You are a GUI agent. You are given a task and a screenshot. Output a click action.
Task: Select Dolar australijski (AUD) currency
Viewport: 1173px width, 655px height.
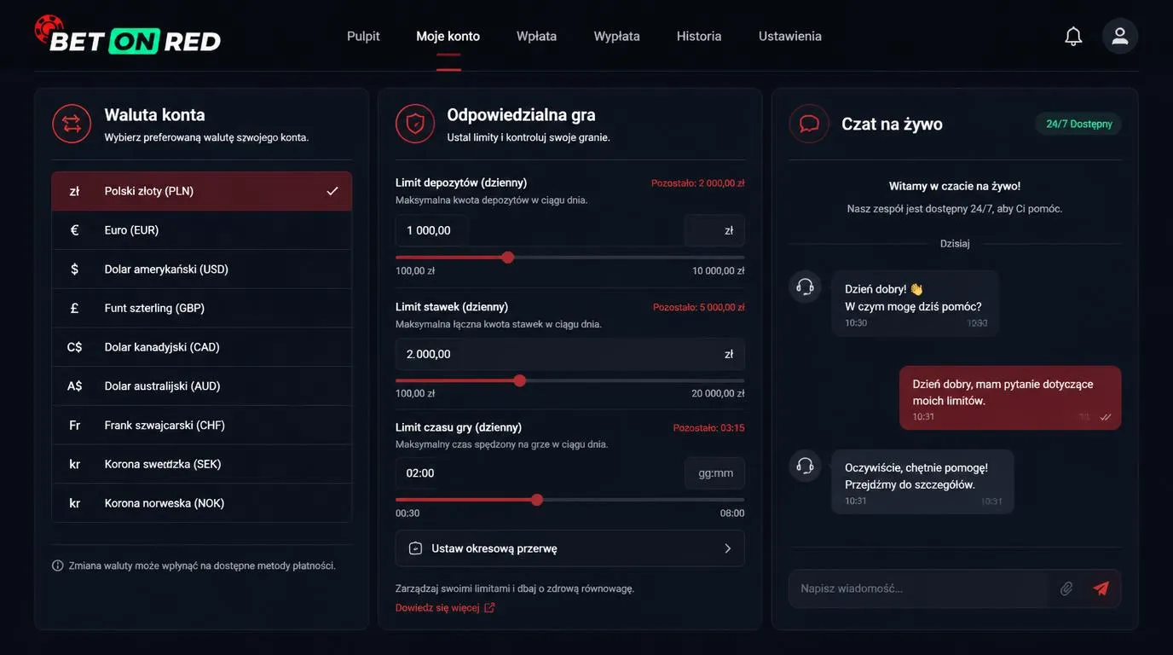[x=202, y=386]
